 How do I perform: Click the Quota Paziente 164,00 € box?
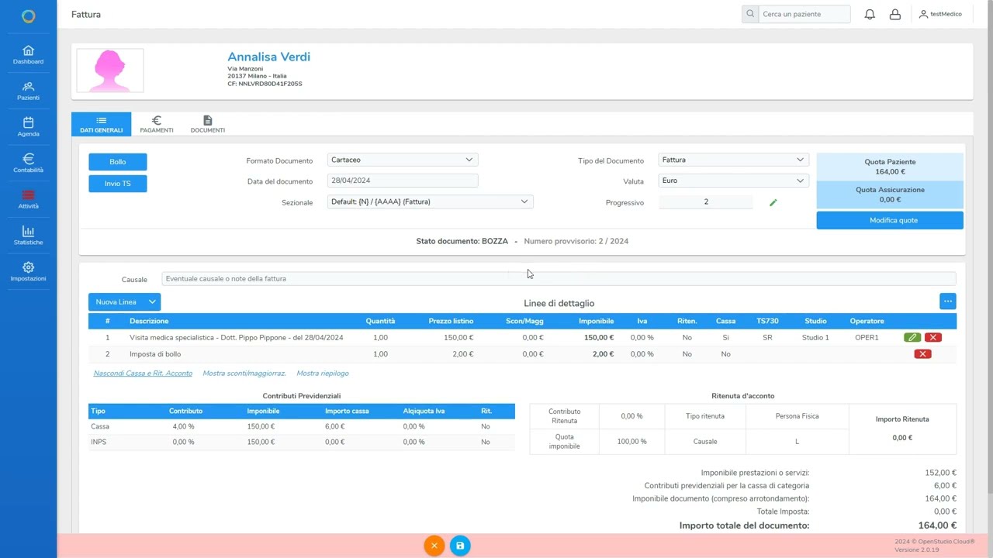pyautogui.click(x=890, y=167)
